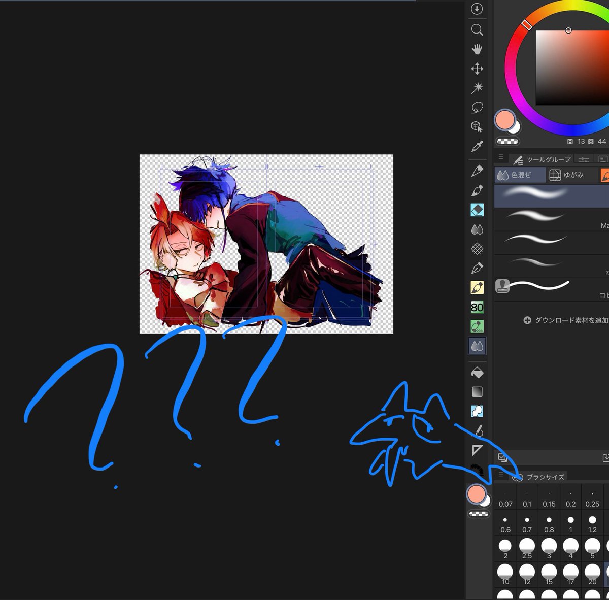Select the black fuzzy brush-stroke tool icon
Screen dimensions: 609x600
pos(476,469)
